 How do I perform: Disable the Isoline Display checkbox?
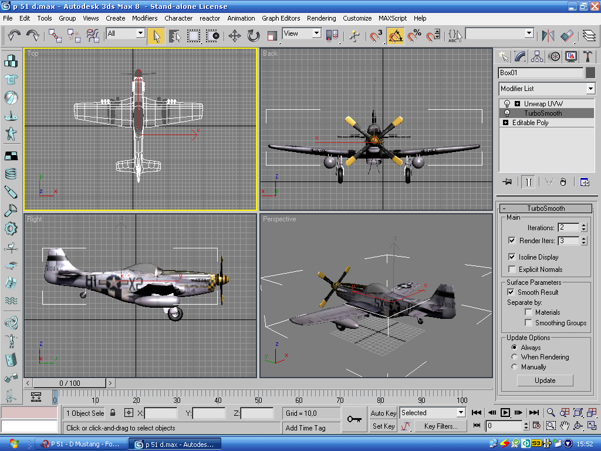[511, 257]
